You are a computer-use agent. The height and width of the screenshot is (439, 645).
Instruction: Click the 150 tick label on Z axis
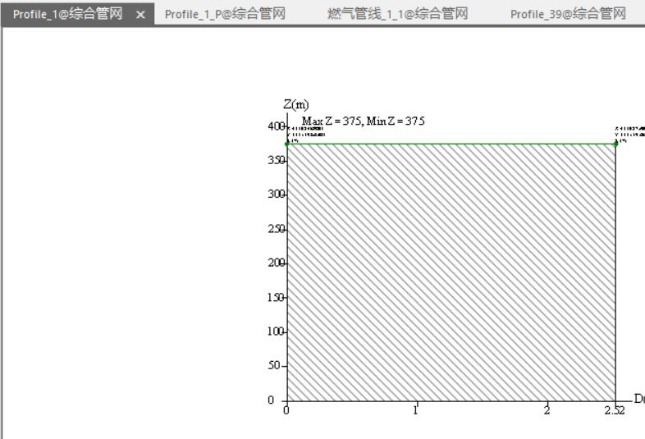click(x=276, y=297)
